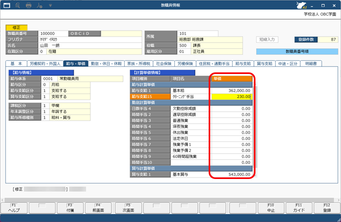The height and width of the screenshot is (222, 341).
Task: Click the 教職員番号順 sort bar
Action: point(297,52)
